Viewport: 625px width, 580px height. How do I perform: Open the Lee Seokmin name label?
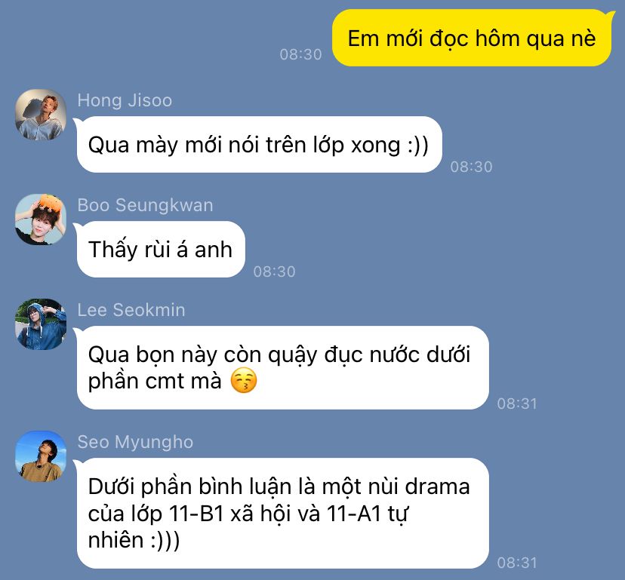[131, 310]
